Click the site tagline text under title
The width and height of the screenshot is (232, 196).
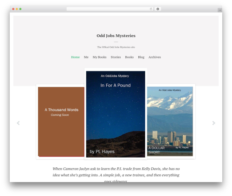(116, 47)
